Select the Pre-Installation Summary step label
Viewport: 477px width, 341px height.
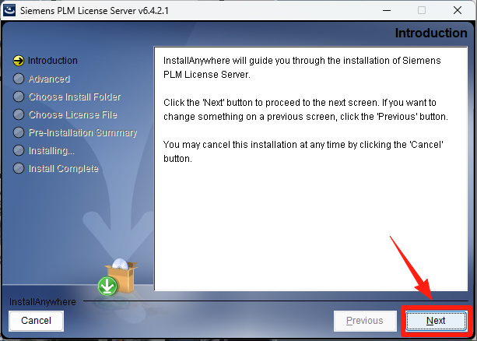pos(82,133)
